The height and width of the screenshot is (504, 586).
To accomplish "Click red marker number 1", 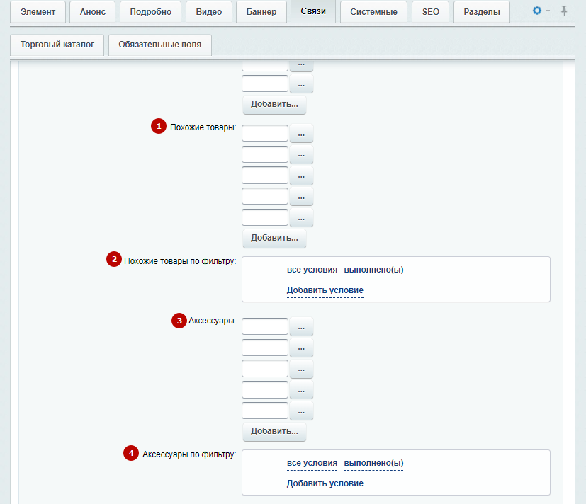I will pos(159,126).
